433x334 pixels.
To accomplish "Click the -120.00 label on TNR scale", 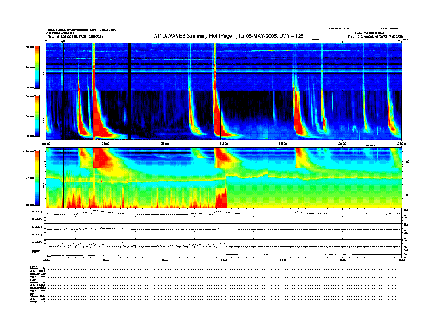I will pos(28,151).
